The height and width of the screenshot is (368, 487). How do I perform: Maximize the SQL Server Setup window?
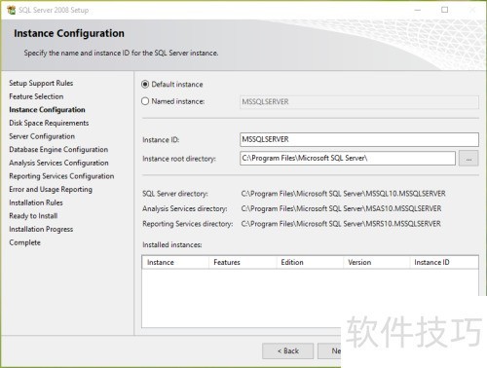(x=445, y=10)
